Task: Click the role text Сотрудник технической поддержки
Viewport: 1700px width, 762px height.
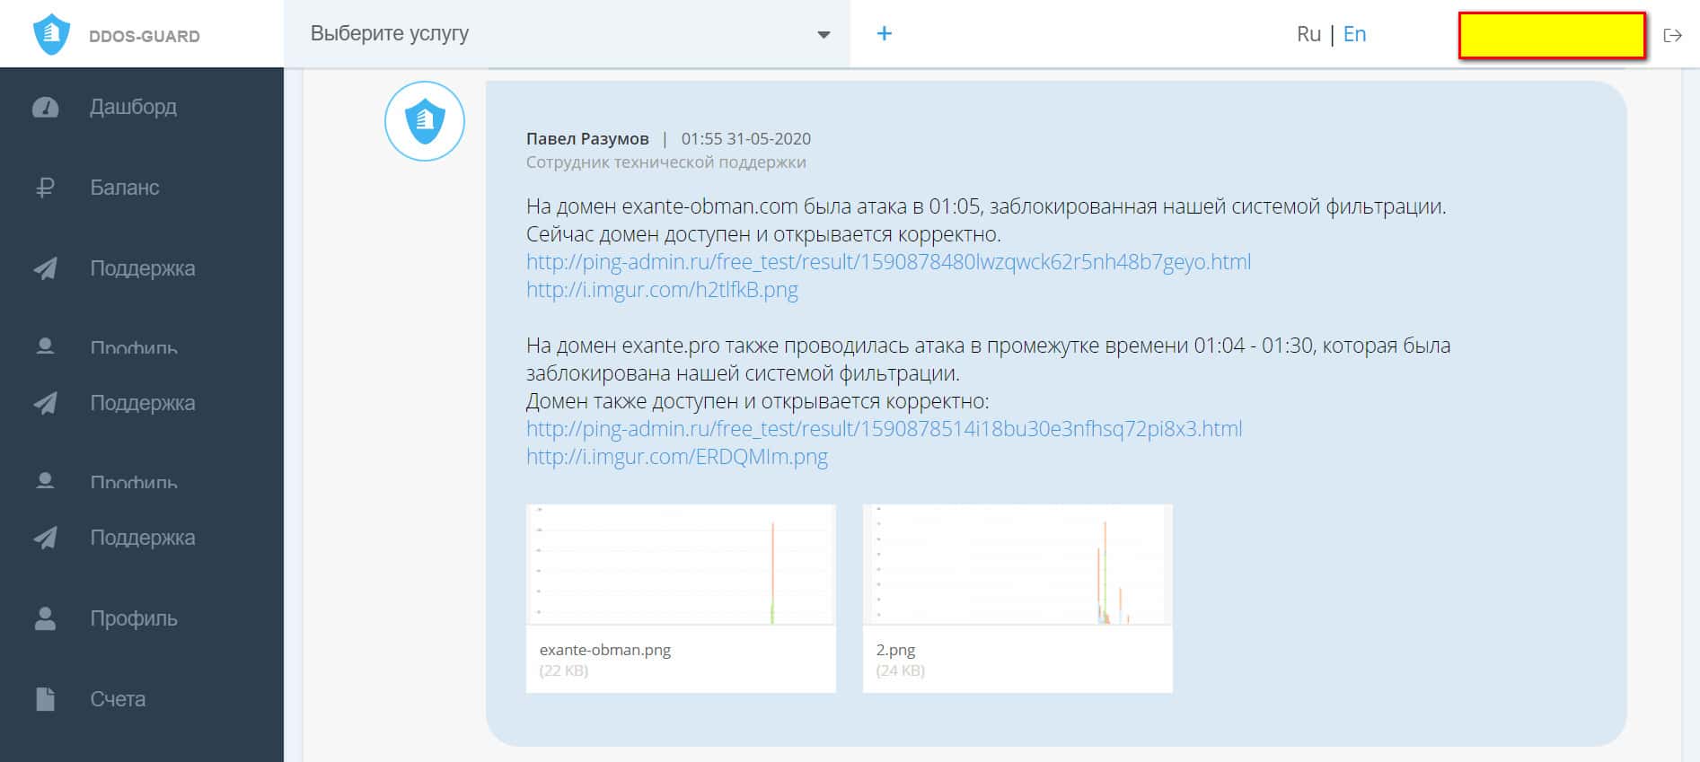Action: pyautogui.click(x=666, y=162)
